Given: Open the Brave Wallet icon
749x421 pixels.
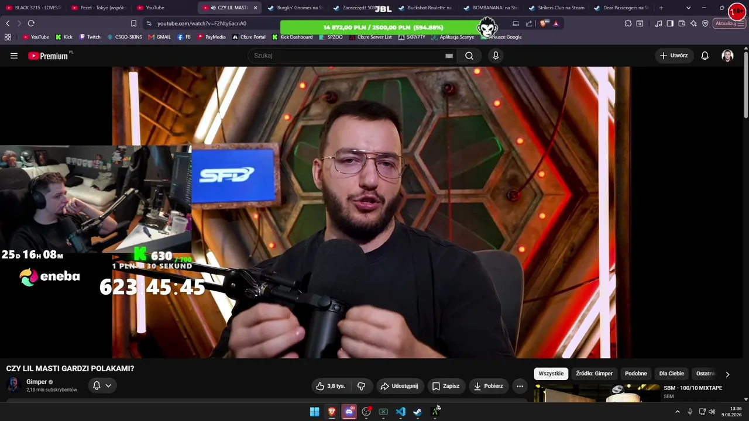Looking at the screenshot, I should coord(682,23).
